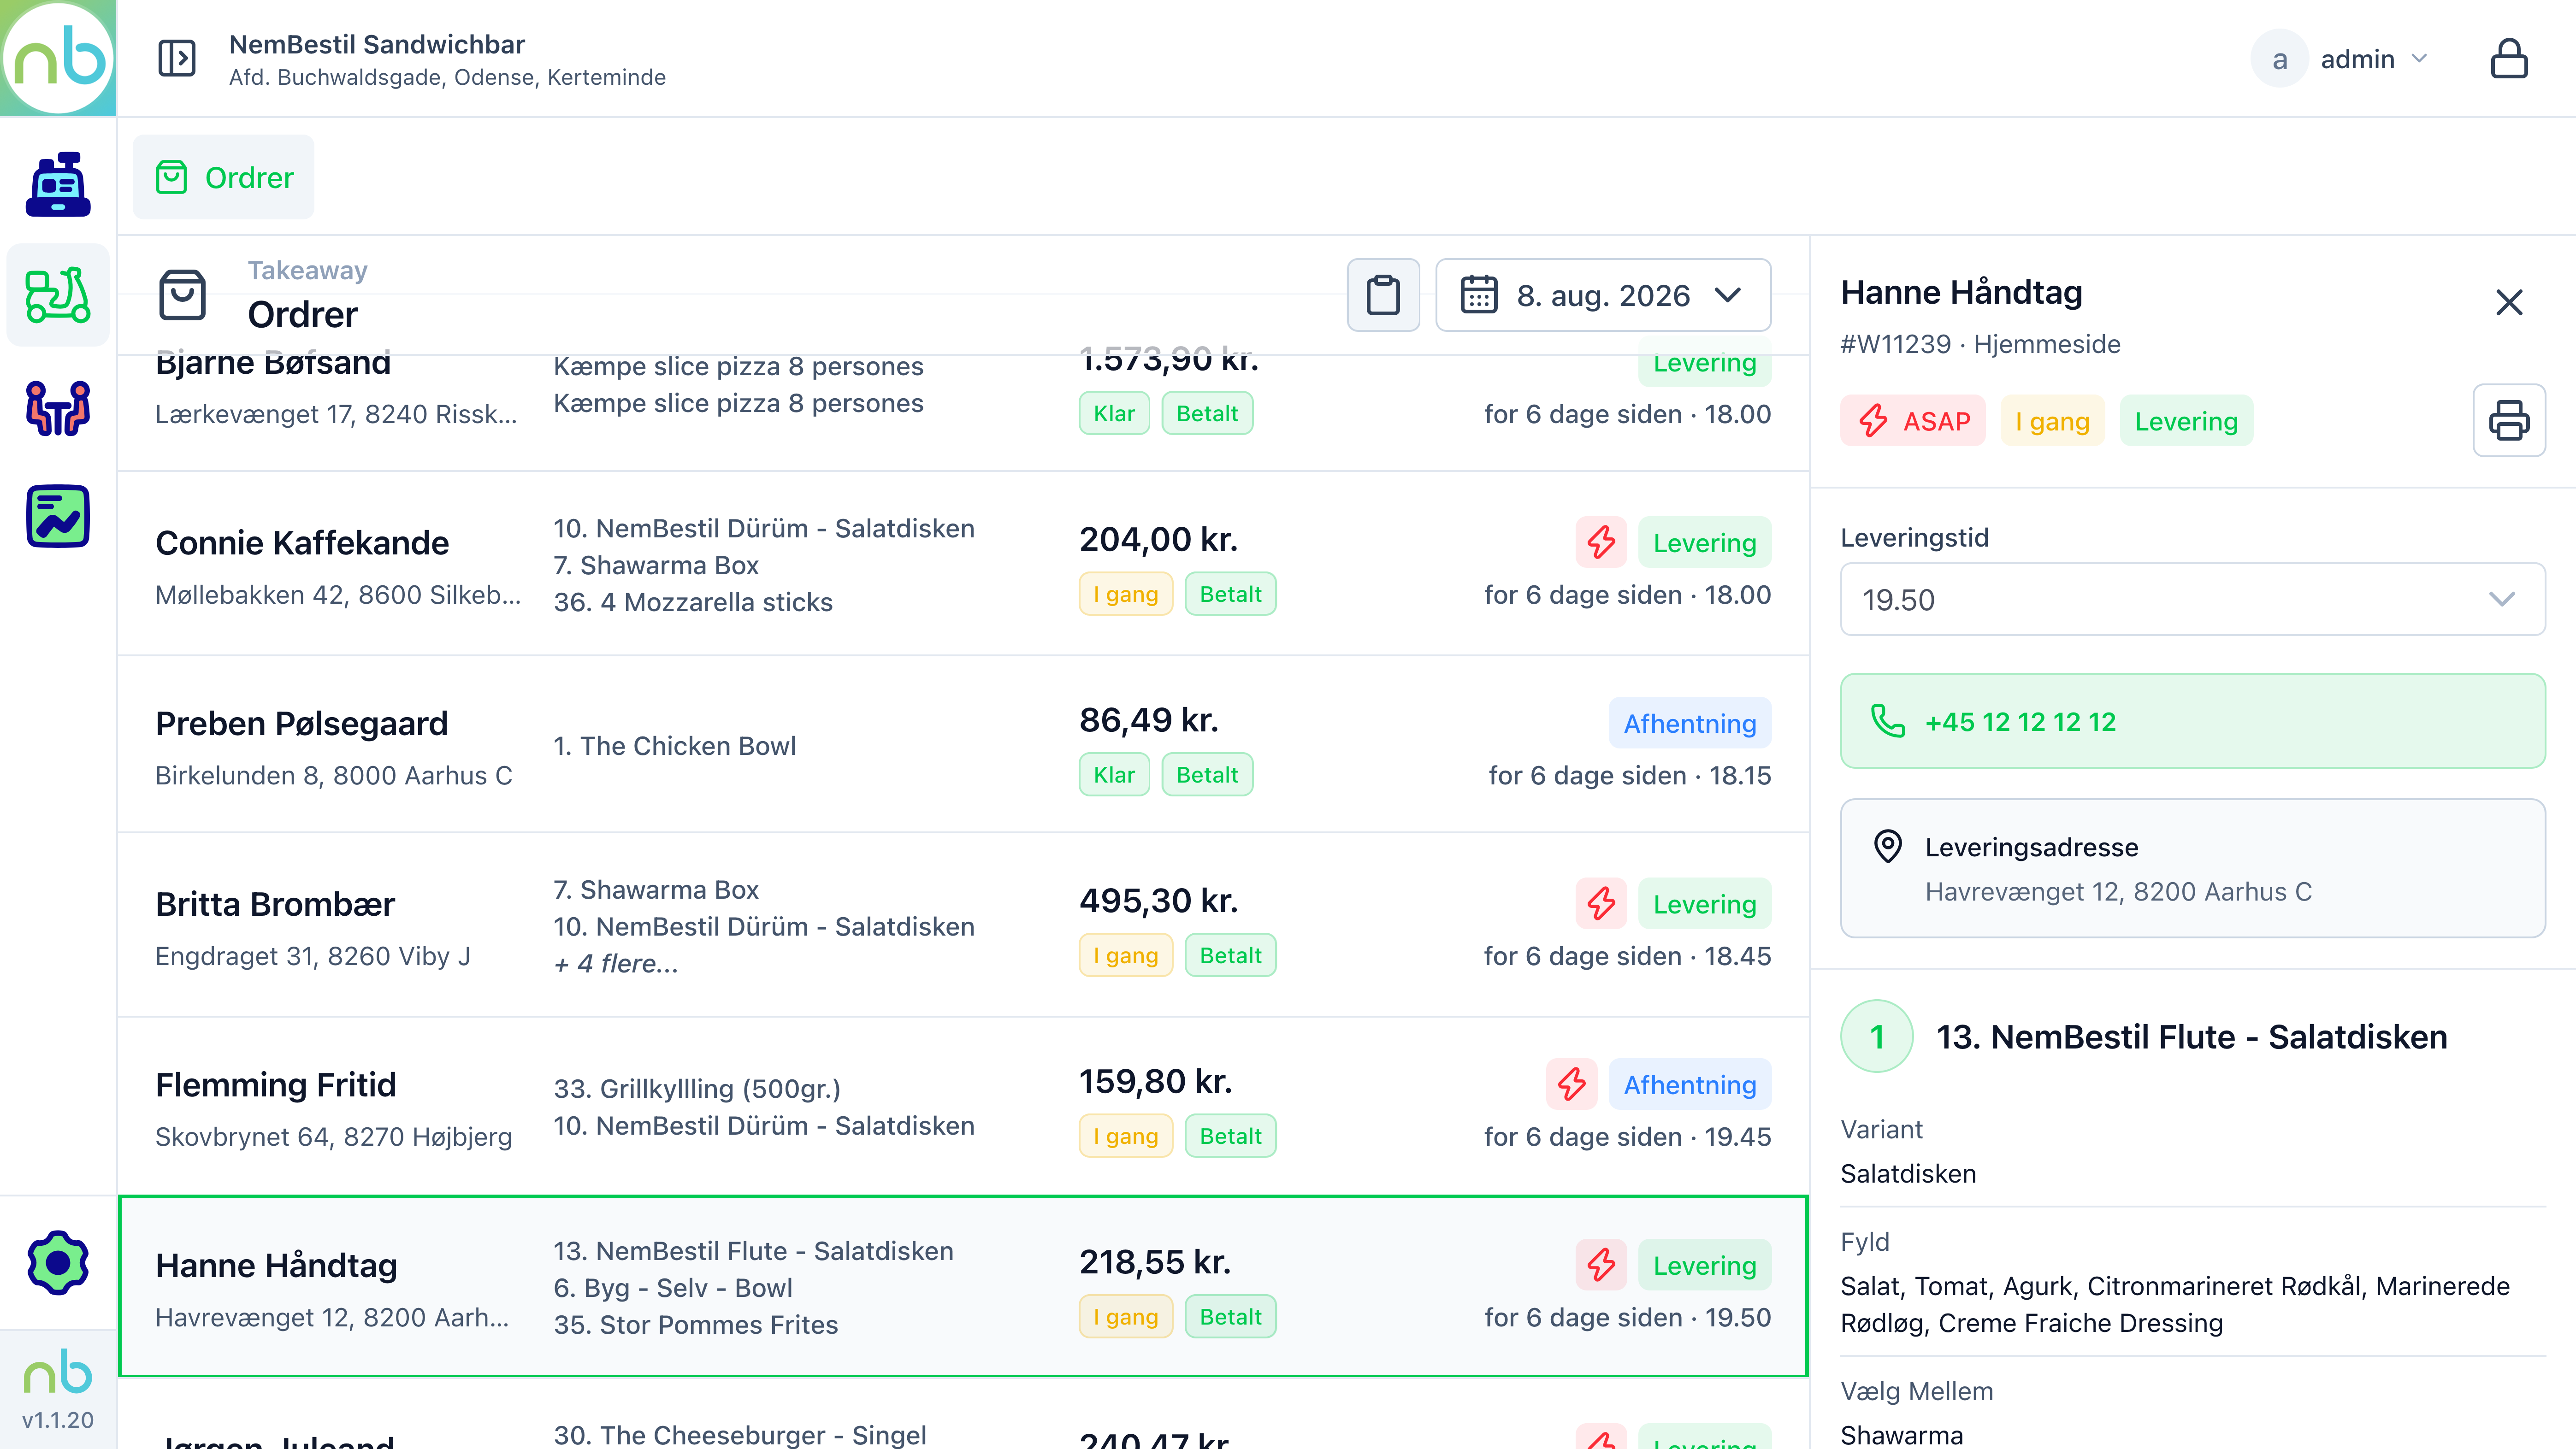Toggle the sidebar panel icon

[x=177, y=58]
